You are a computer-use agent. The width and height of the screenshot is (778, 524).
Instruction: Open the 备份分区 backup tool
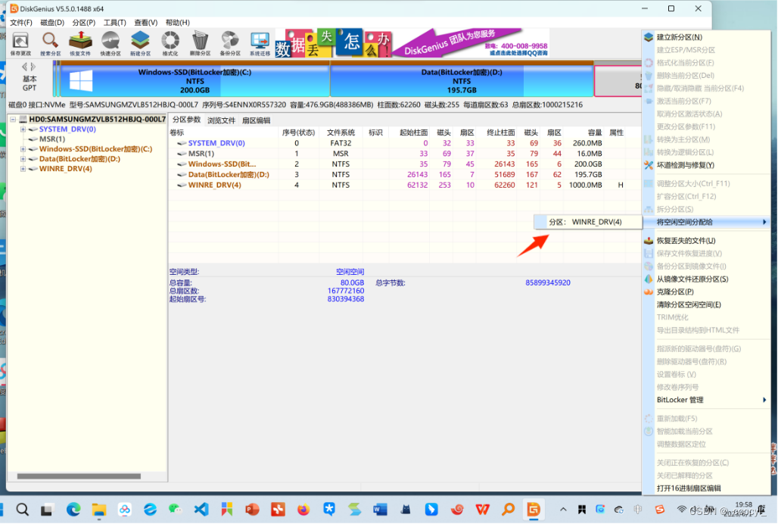point(230,44)
